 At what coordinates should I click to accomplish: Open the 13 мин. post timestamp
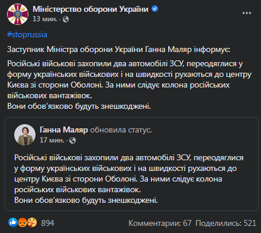pos(45,19)
